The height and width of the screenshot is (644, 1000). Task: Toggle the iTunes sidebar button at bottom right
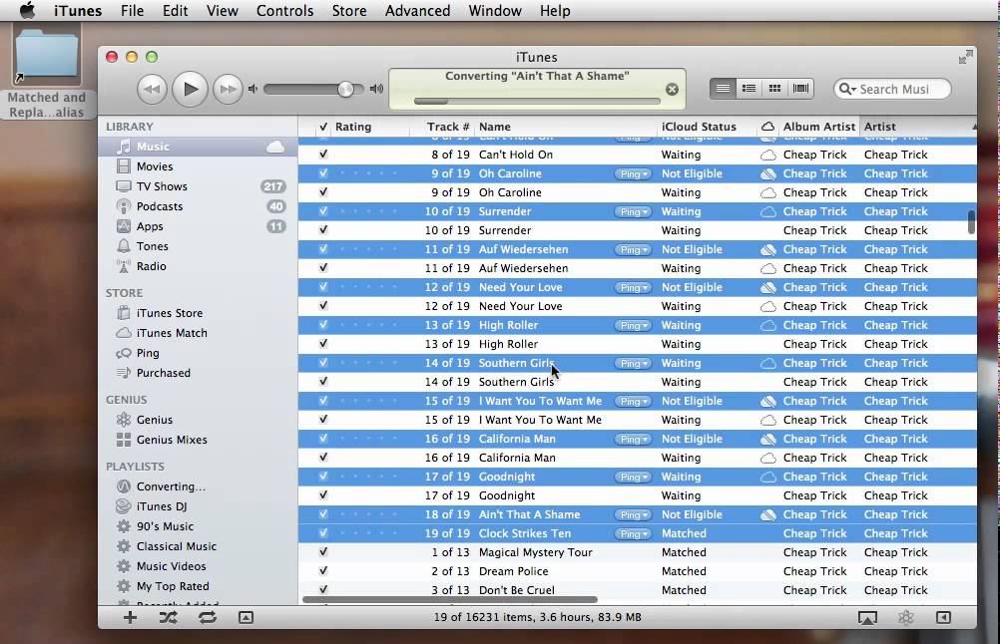click(943, 617)
